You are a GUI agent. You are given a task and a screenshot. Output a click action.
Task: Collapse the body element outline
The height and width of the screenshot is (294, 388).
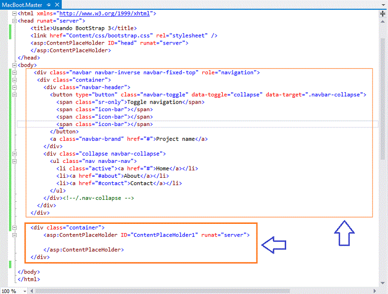click(15, 66)
